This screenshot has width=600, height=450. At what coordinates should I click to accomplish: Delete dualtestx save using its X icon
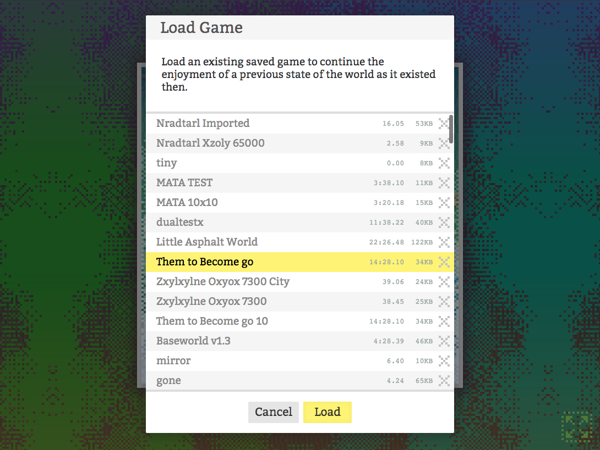pyautogui.click(x=444, y=223)
